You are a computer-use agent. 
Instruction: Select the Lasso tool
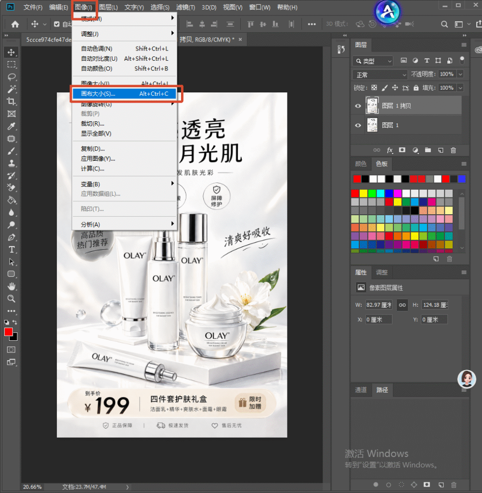coord(12,77)
